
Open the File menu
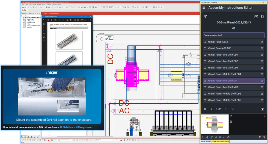pyautogui.click(x=23, y=5)
